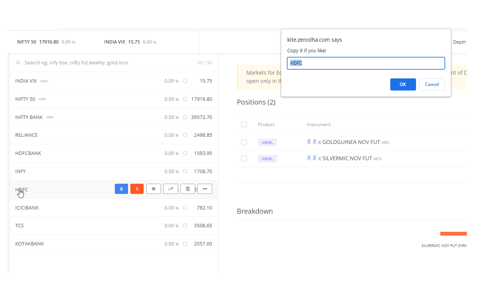This screenshot has width=485, height=303.
Task: Select all positions using header checkbox
Action: [244, 124]
